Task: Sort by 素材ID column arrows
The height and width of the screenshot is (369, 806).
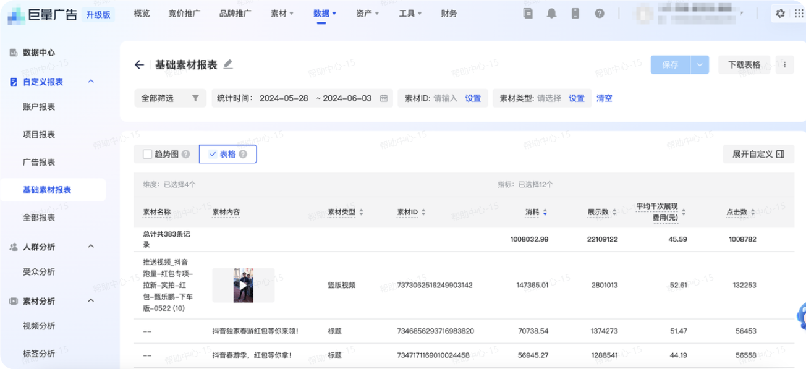Action: pyautogui.click(x=424, y=212)
